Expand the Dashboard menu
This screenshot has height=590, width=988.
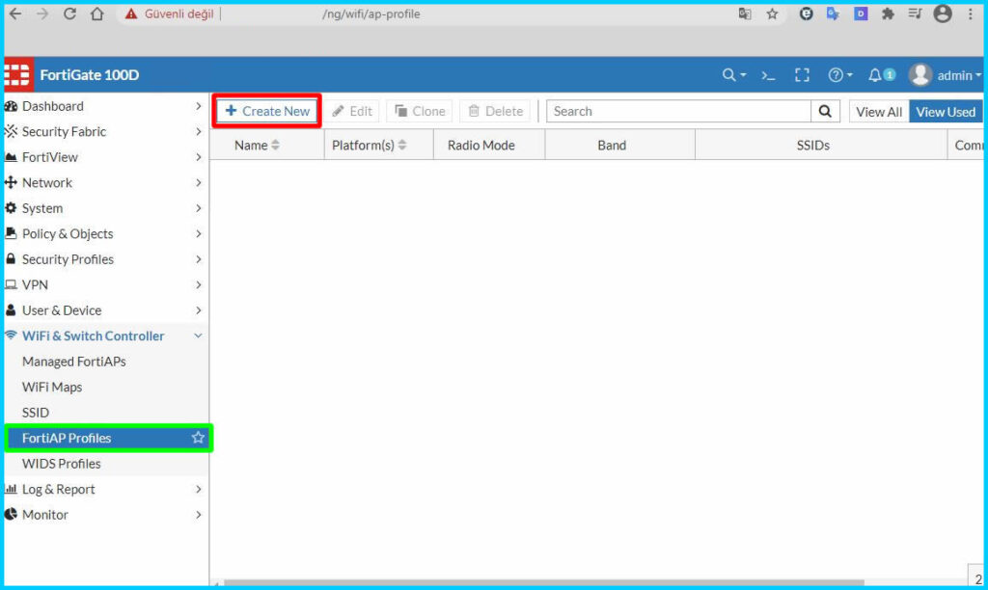click(x=106, y=106)
